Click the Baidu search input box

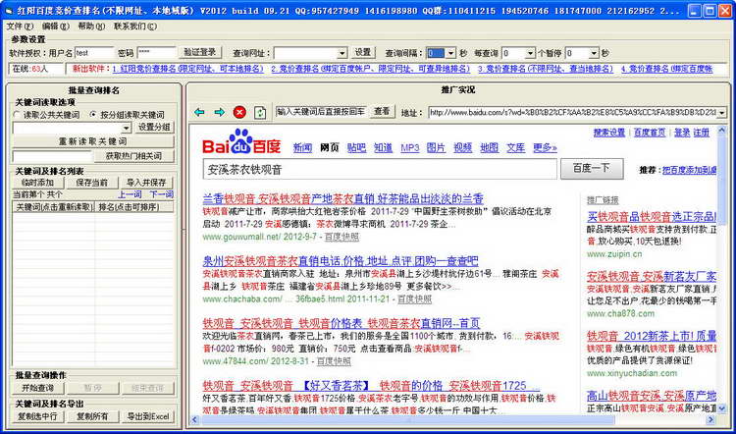click(x=380, y=169)
